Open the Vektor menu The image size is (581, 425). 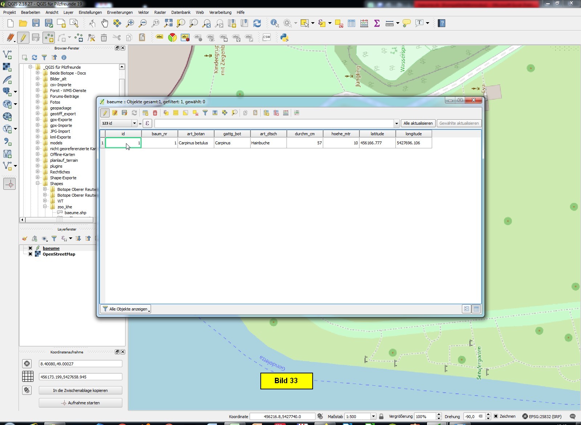pos(143,12)
